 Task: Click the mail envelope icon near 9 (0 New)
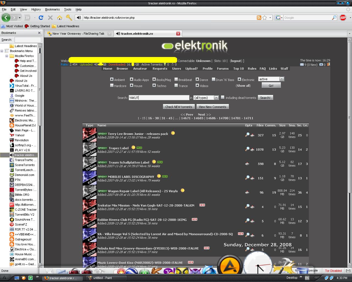(x=302, y=65)
